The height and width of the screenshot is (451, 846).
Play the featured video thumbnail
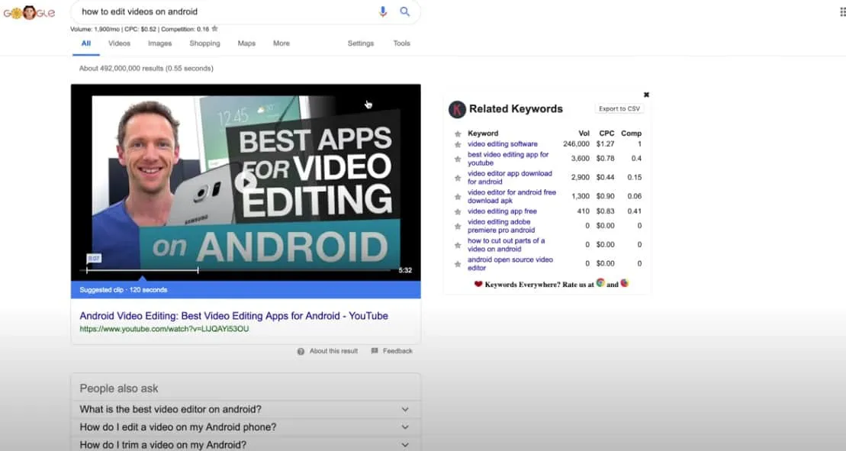245,182
